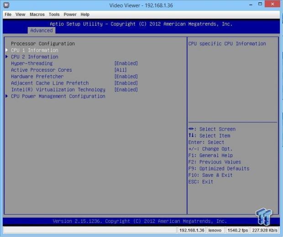This screenshot has height=237, width=283.
Task: Toggle Hardware Prefetcher [Enabled] value
Action: click(x=126, y=77)
